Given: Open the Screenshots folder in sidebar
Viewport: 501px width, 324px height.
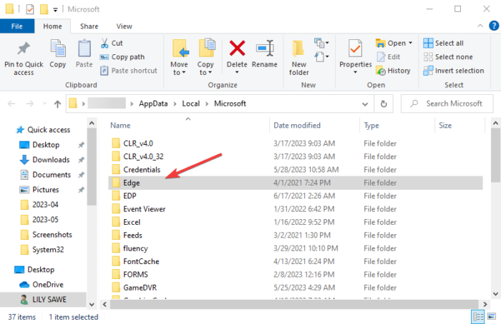Looking at the screenshot, I should pyautogui.click(x=46, y=235).
